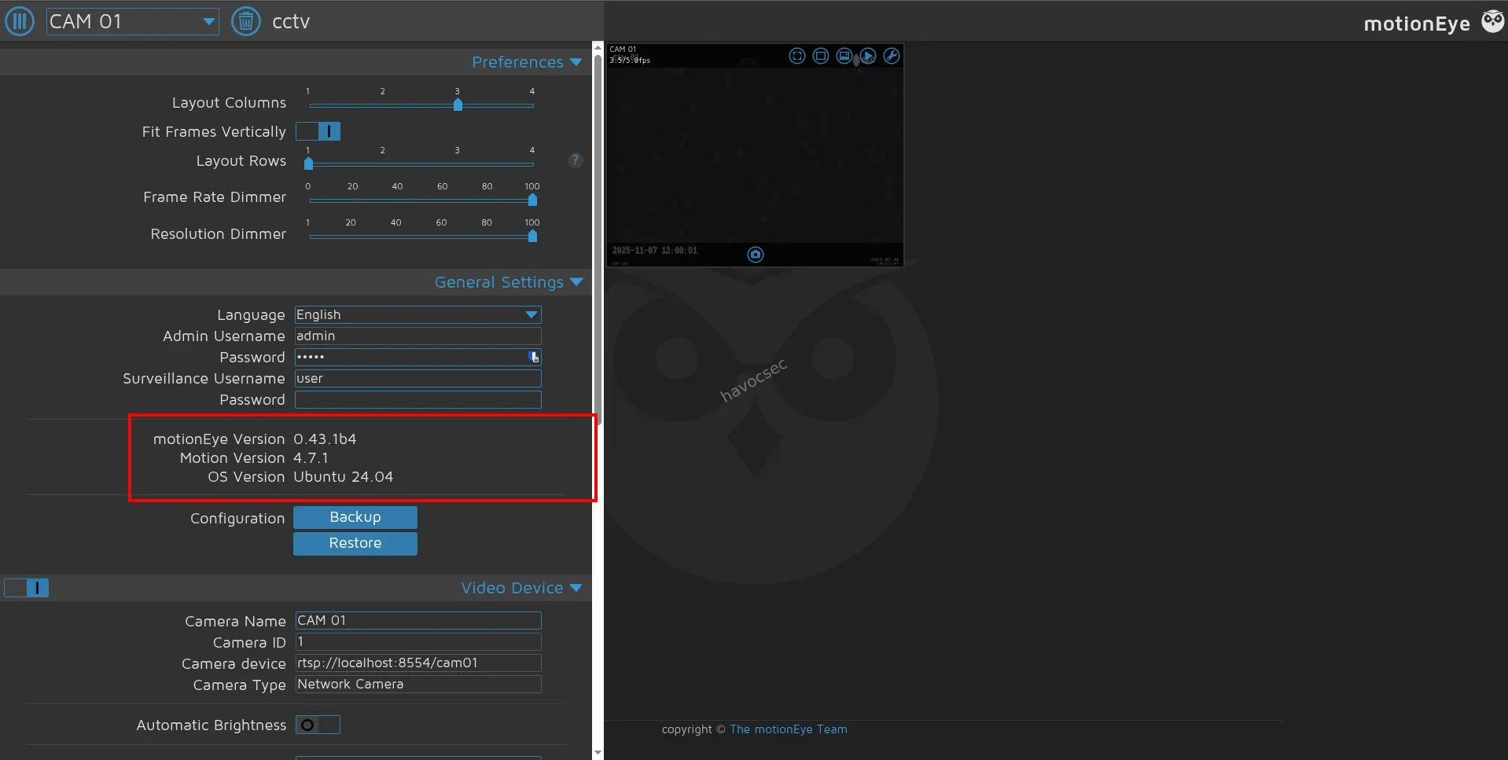Click the Camera Name field
The width and height of the screenshot is (1508, 760).
point(418,621)
